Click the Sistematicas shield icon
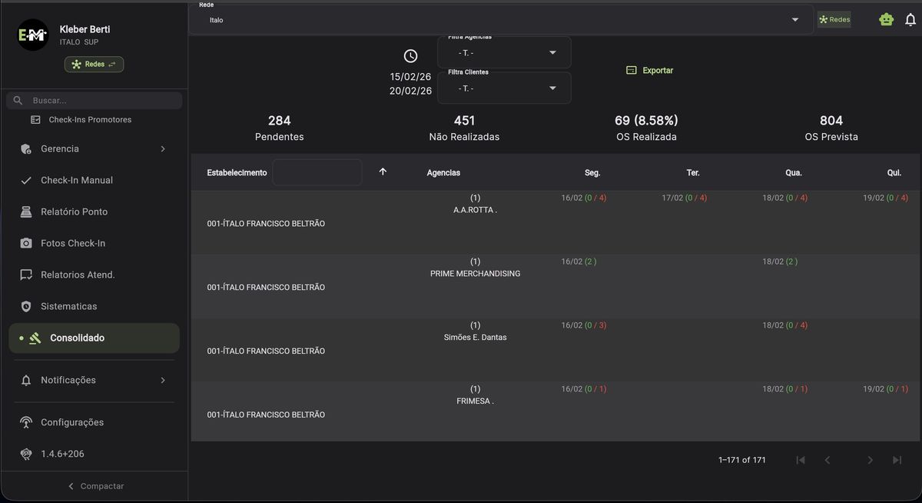The width and height of the screenshot is (922, 503). (26, 306)
